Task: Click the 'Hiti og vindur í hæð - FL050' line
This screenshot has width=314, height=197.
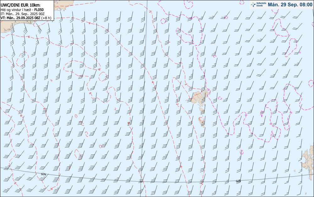Action: [x=22, y=10]
